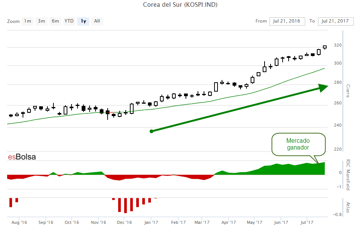356x231 pixels.
Task: Click the Dec '16 axis label
Action: click(x=124, y=222)
